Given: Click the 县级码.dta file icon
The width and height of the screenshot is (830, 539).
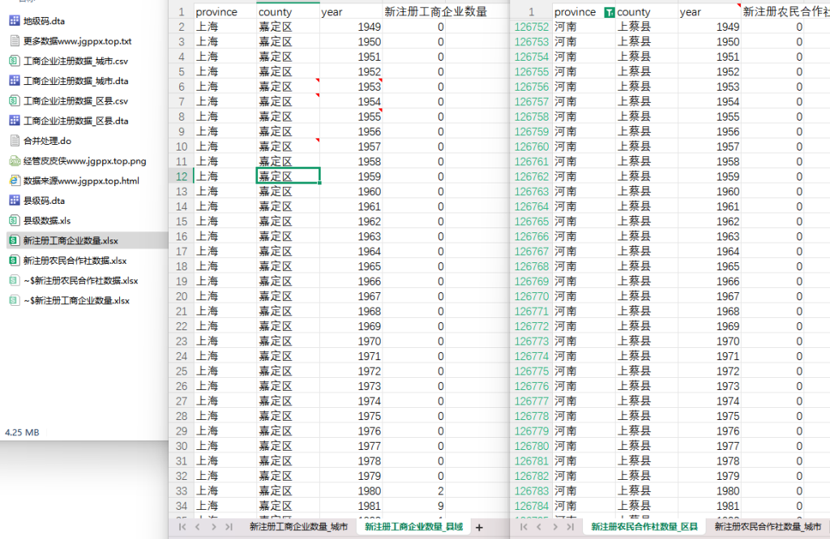Looking at the screenshot, I should coord(15,201).
